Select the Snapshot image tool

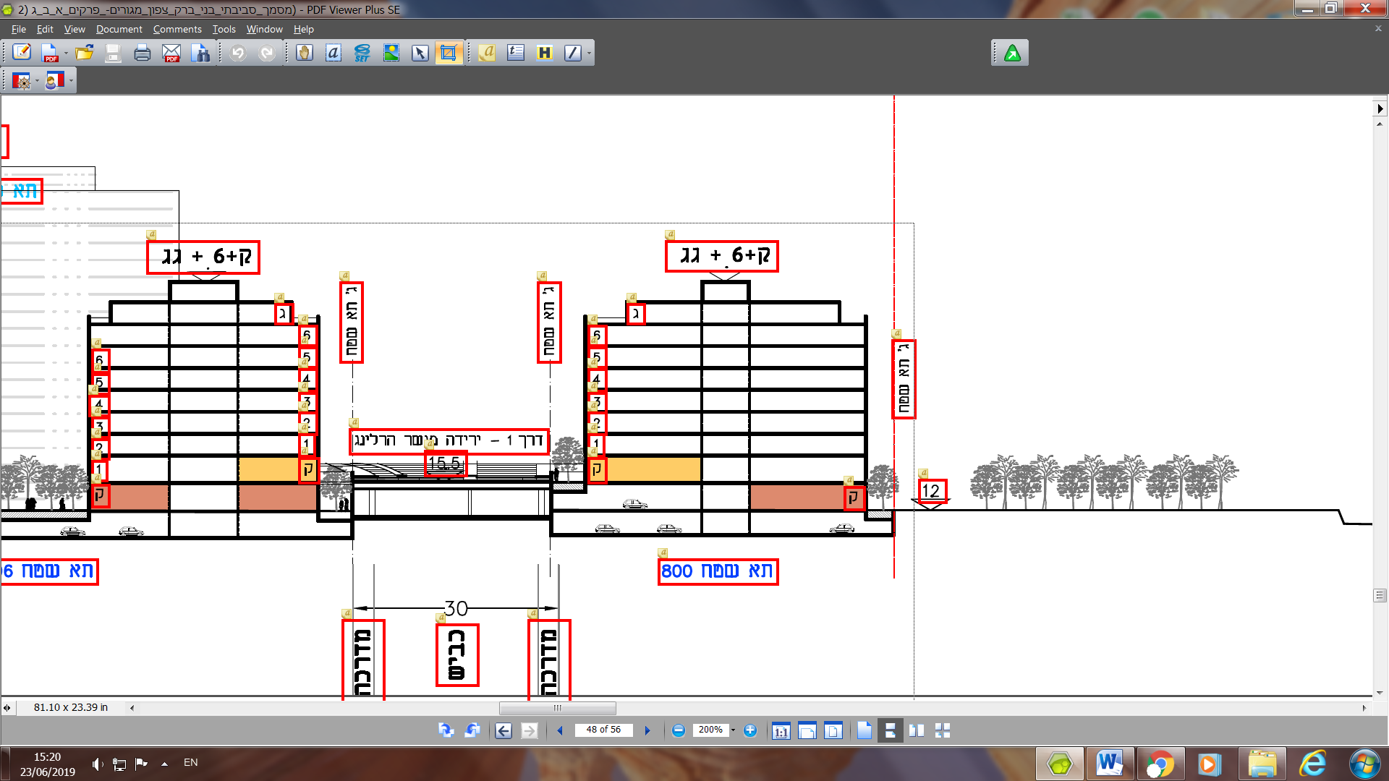coord(391,53)
